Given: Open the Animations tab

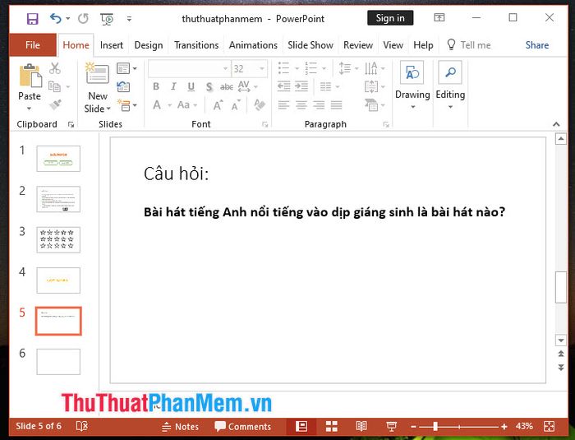Looking at the screenshot, I should pos(253,45).
